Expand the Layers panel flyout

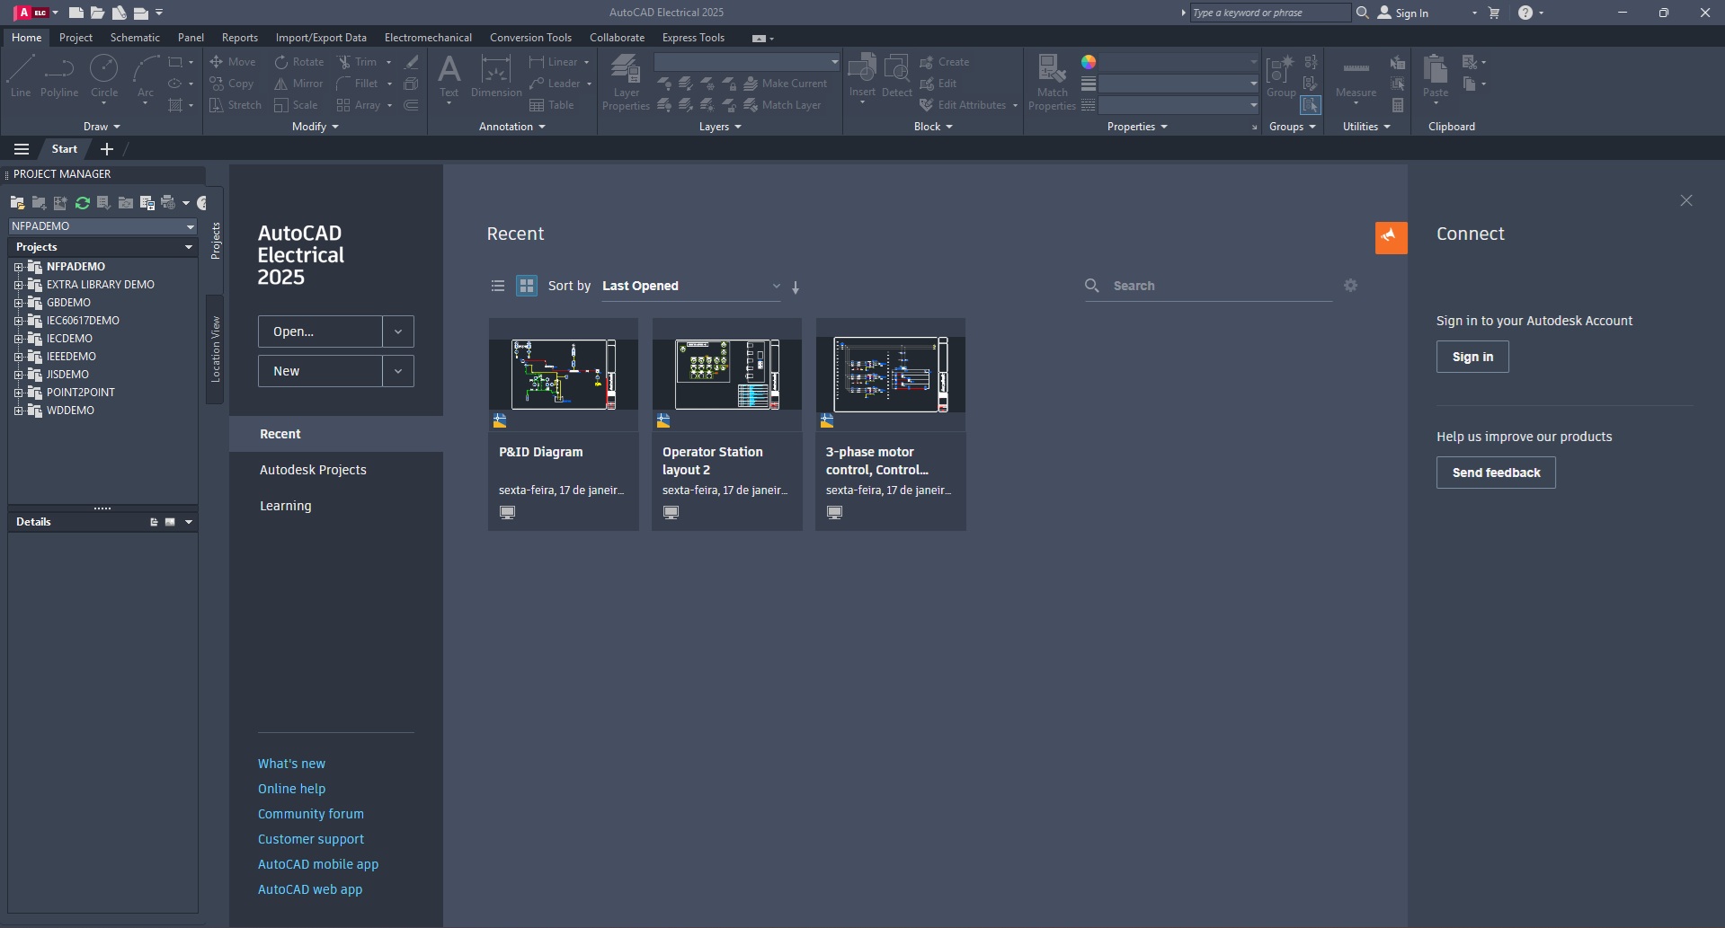pos(720,127)
